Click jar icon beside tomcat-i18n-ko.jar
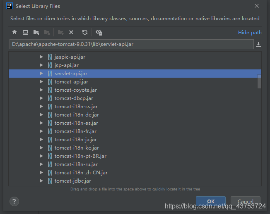The width and height of the screenshot is (270, 214). (50, 148)
